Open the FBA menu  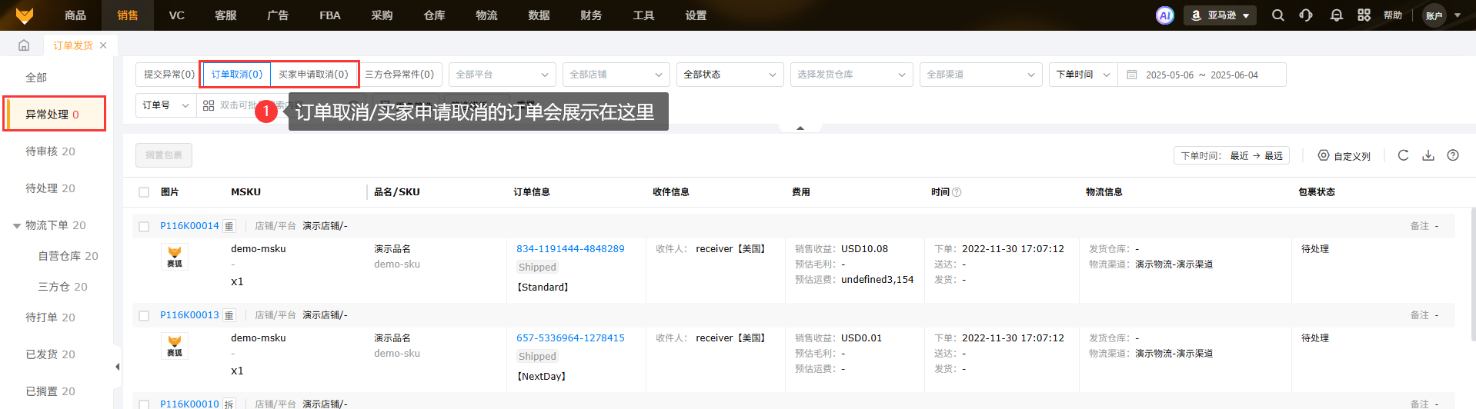[330, 15]
